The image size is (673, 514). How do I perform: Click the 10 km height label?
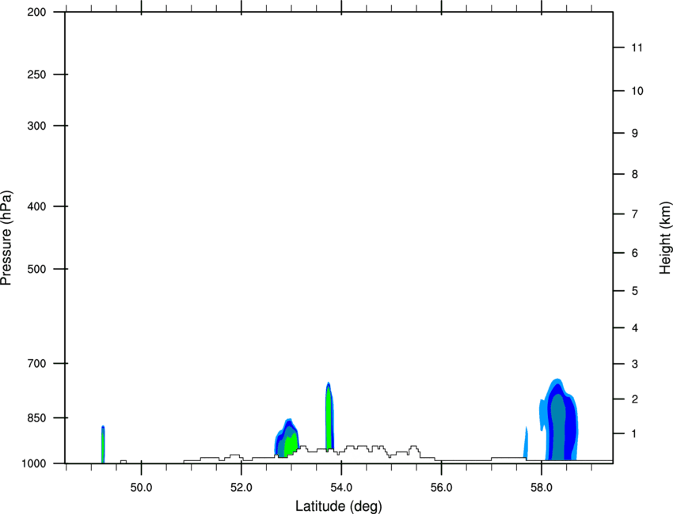637,91
